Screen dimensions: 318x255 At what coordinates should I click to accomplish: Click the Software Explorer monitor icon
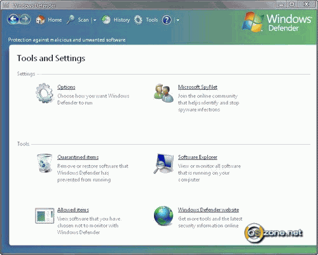tap(163, 163)
